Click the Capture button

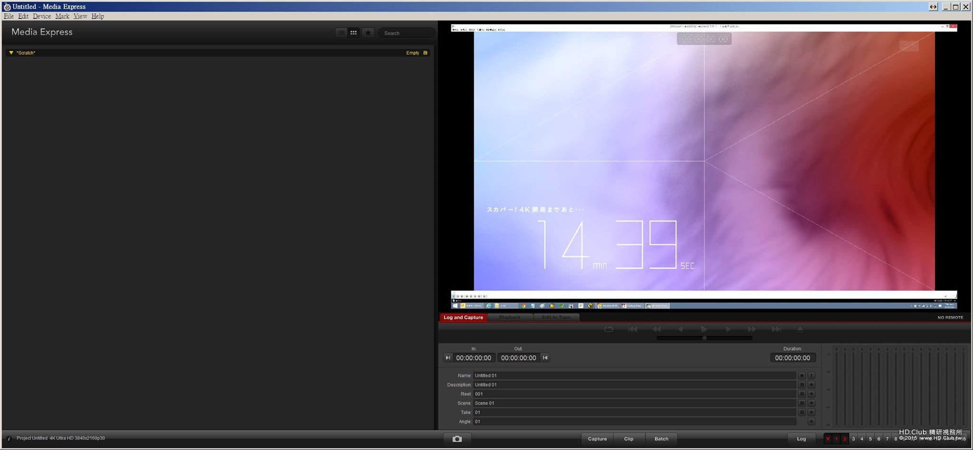(x=597, y=439)
